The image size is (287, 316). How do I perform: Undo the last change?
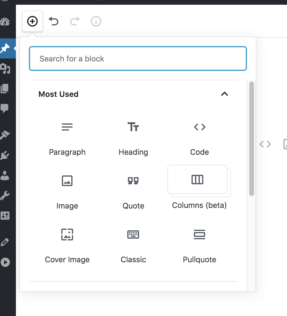(53, 22)
